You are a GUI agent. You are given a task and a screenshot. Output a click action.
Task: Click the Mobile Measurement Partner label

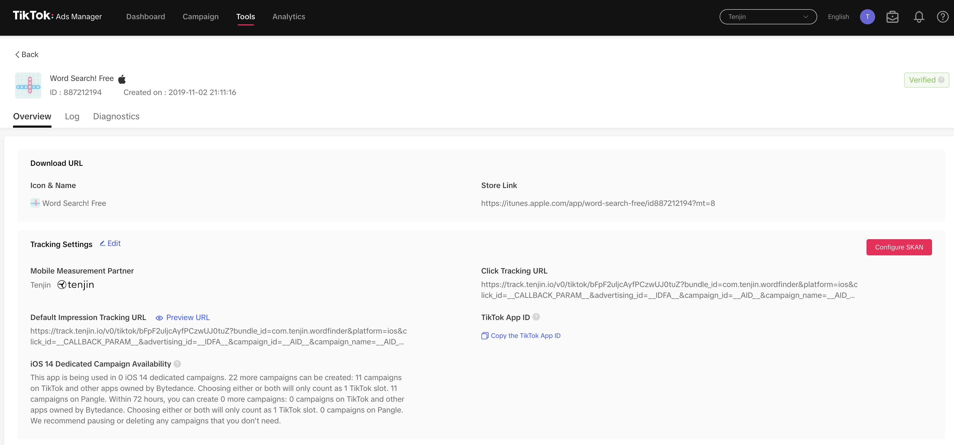pyautogui.click(x=82, y=271)
